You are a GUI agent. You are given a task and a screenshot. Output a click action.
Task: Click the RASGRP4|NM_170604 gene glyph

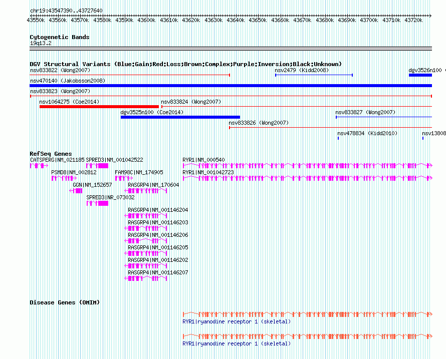pos(146,191)
